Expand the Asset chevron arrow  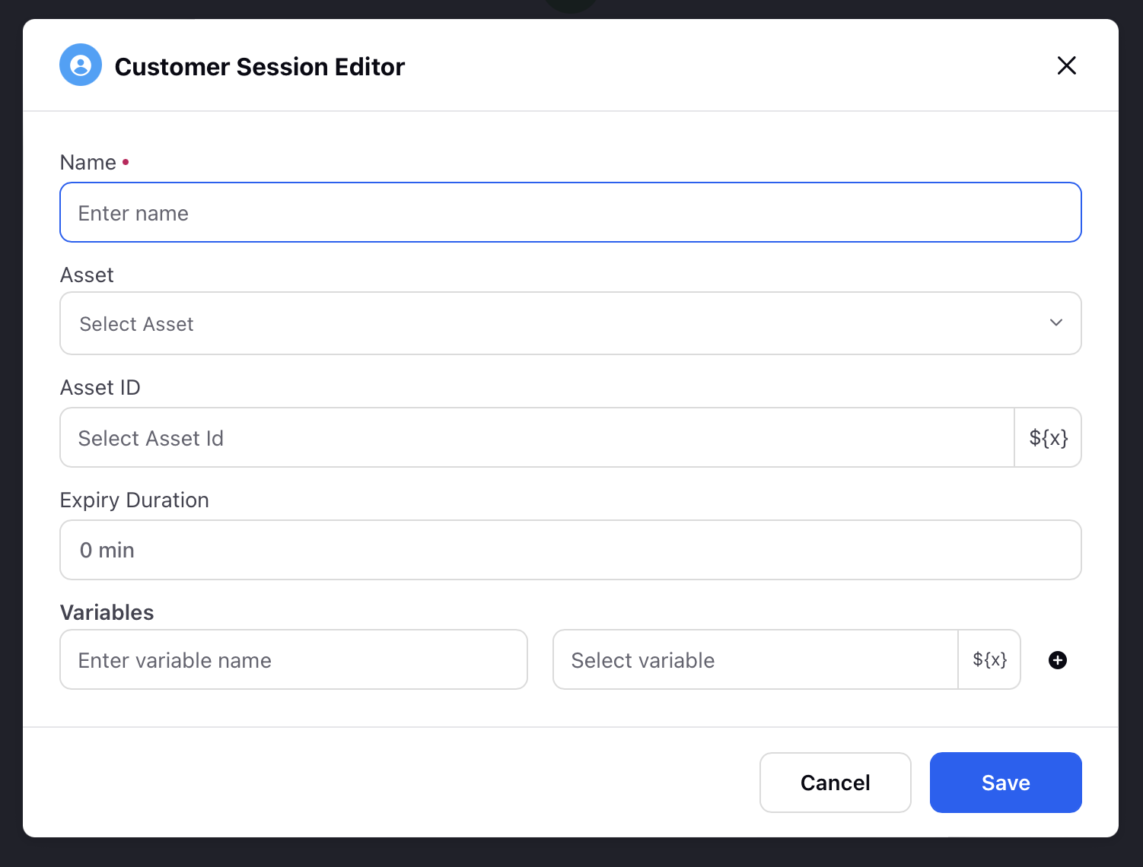point(1056,322)
